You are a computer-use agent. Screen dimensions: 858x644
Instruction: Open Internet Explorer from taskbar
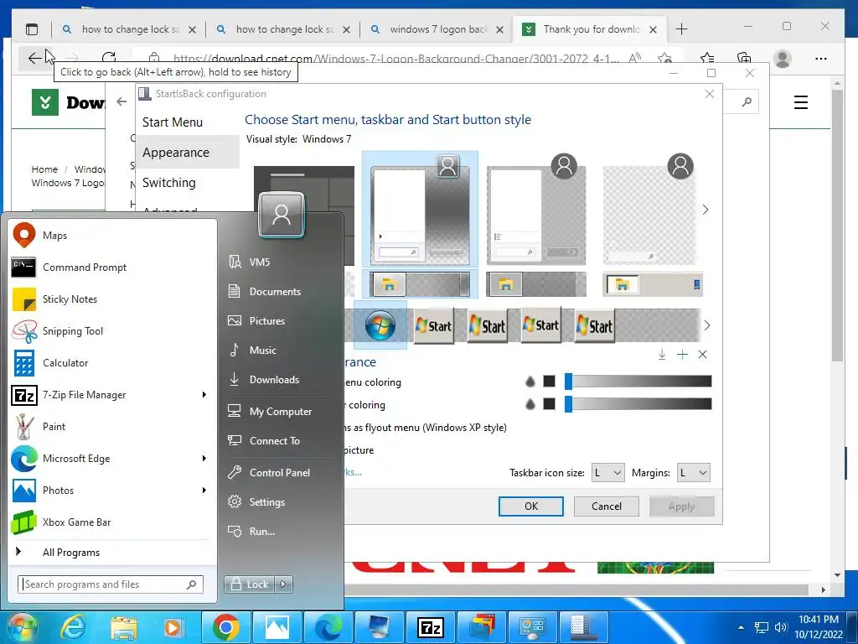[72, 627]
